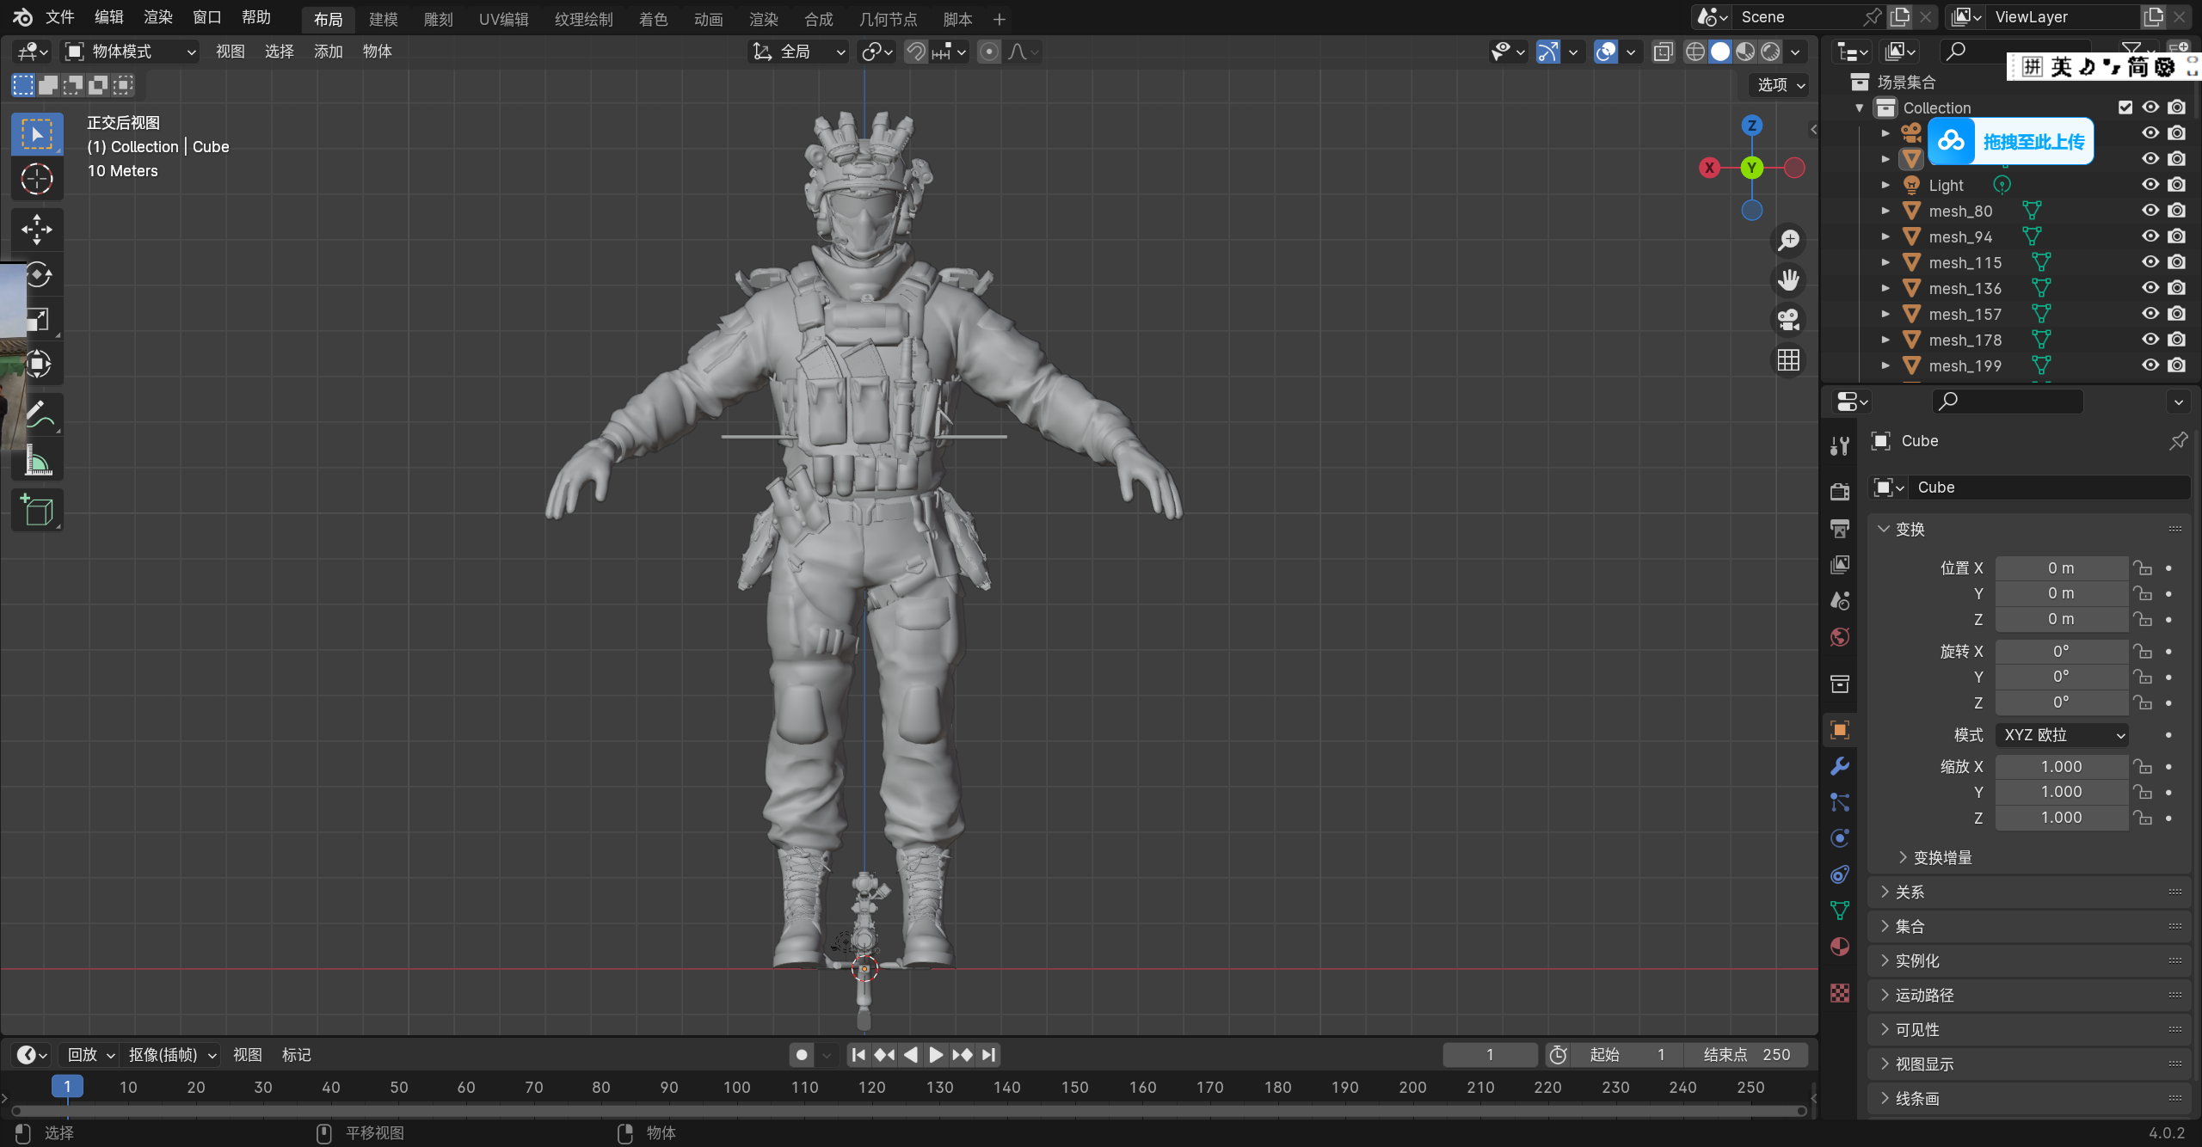
Task: Open the Render properties tab
Action: click(x=1840, y=492)
